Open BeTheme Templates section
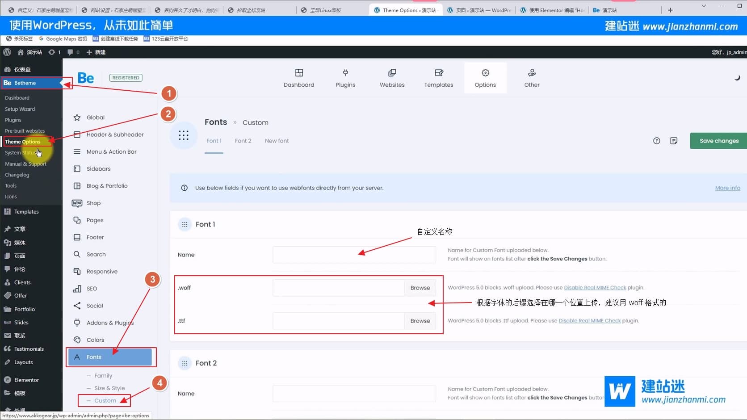Viewport: 747px width, 420px height. coord(438,78)
